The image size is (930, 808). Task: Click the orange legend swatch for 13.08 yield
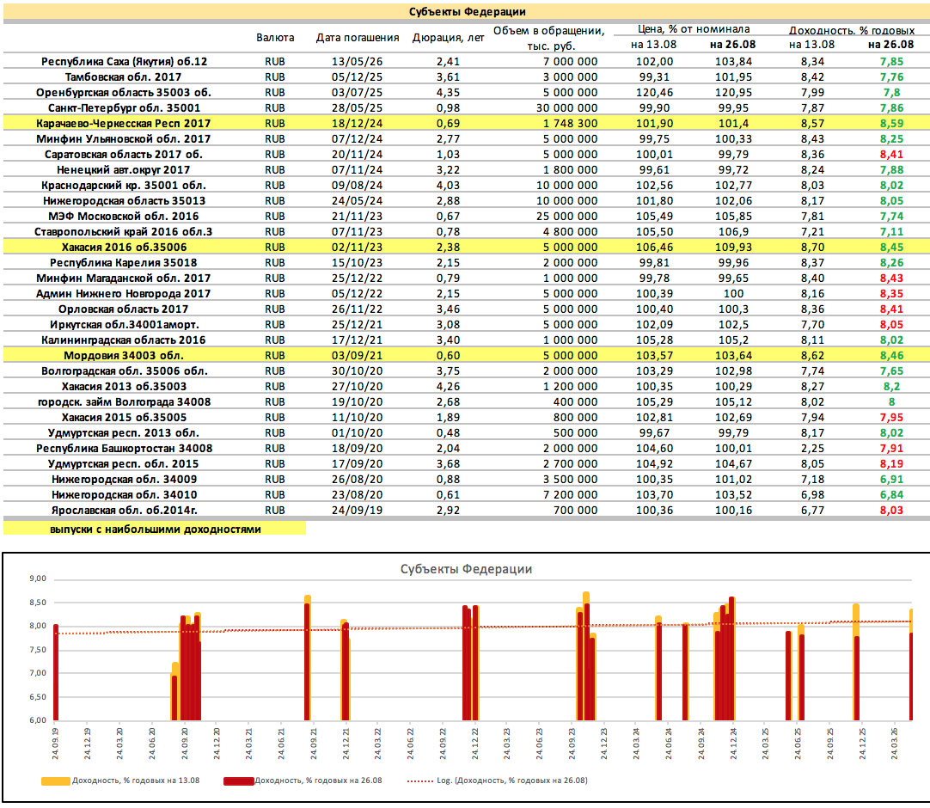pos(56,780)
